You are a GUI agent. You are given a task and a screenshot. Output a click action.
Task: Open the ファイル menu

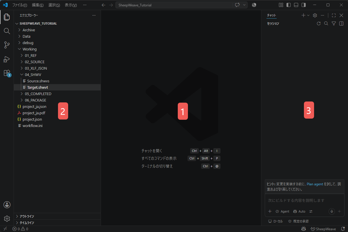pyautogui.click(x=20, y=5)
